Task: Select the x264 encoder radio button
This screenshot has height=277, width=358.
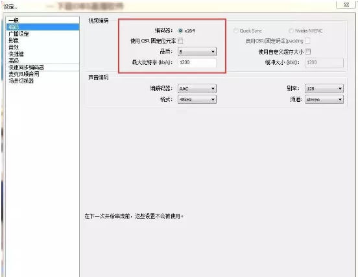Action: point(180,30)
